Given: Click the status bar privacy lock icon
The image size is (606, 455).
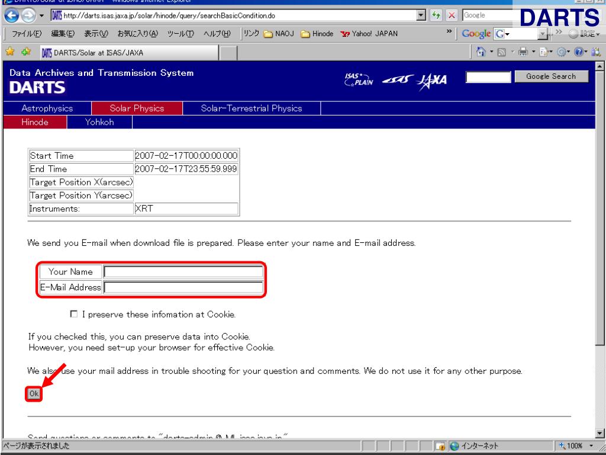Looking at the screenshot, I should (x=440, y=446).
